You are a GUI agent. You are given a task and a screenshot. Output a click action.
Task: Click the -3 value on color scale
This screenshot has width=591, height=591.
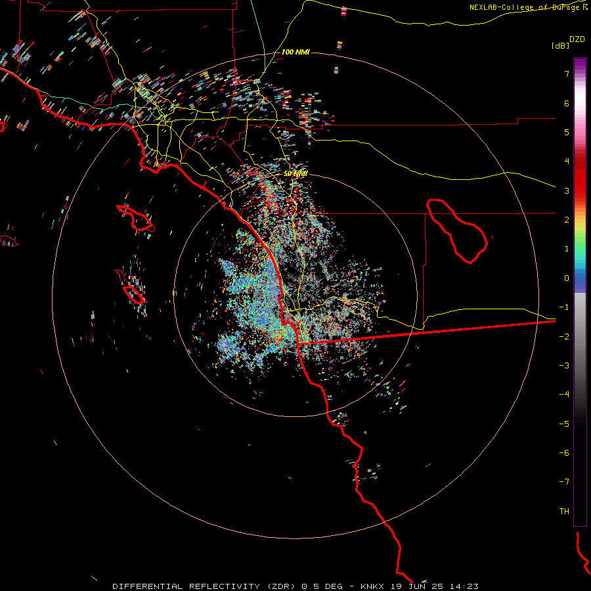click(x=564, y=365)
